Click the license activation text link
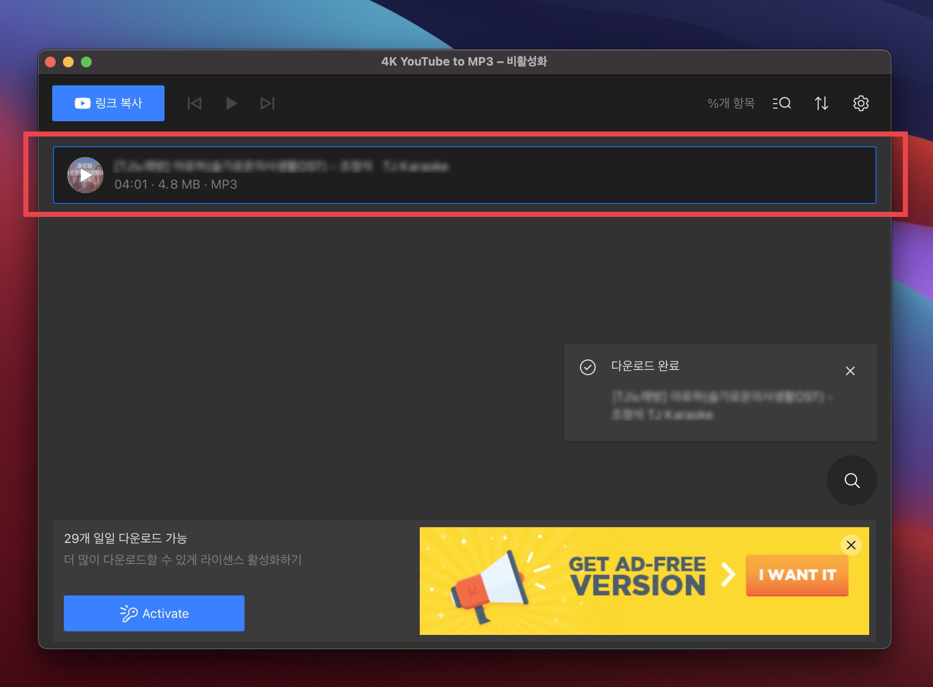This screenshot has width=933, height=687. click(x=182, y=559)
